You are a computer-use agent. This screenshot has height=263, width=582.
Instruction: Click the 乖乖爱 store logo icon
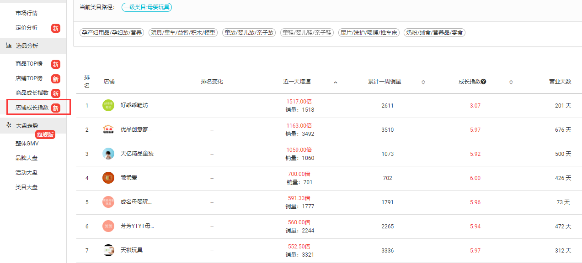coord(108,178)
